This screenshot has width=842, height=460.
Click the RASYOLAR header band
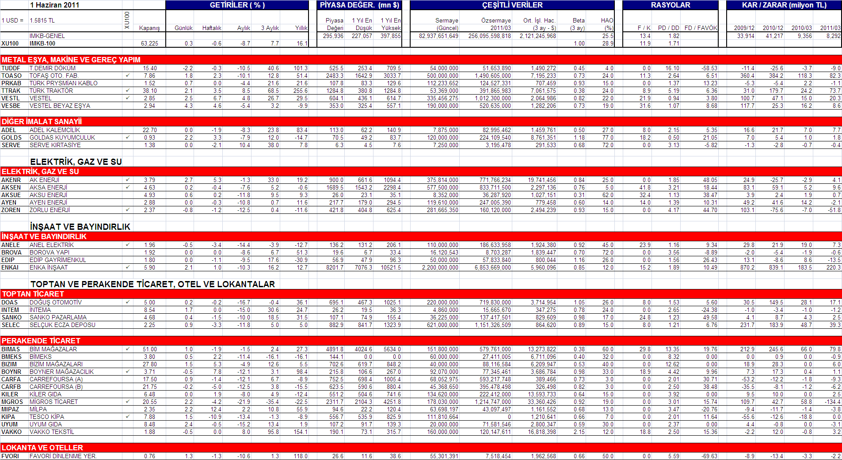(x=670, y=5)
